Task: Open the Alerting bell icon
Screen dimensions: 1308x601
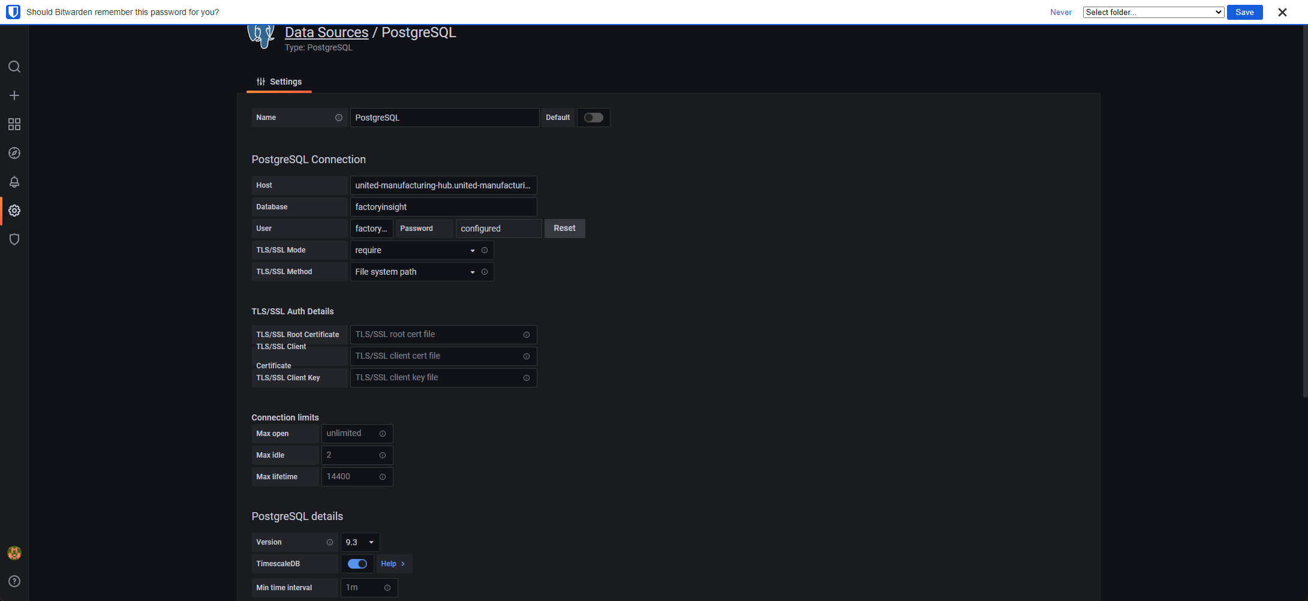Action: pos(14,182)
